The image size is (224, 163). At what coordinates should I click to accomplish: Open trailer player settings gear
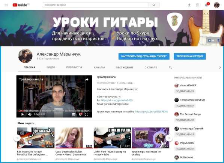point(80,114)
